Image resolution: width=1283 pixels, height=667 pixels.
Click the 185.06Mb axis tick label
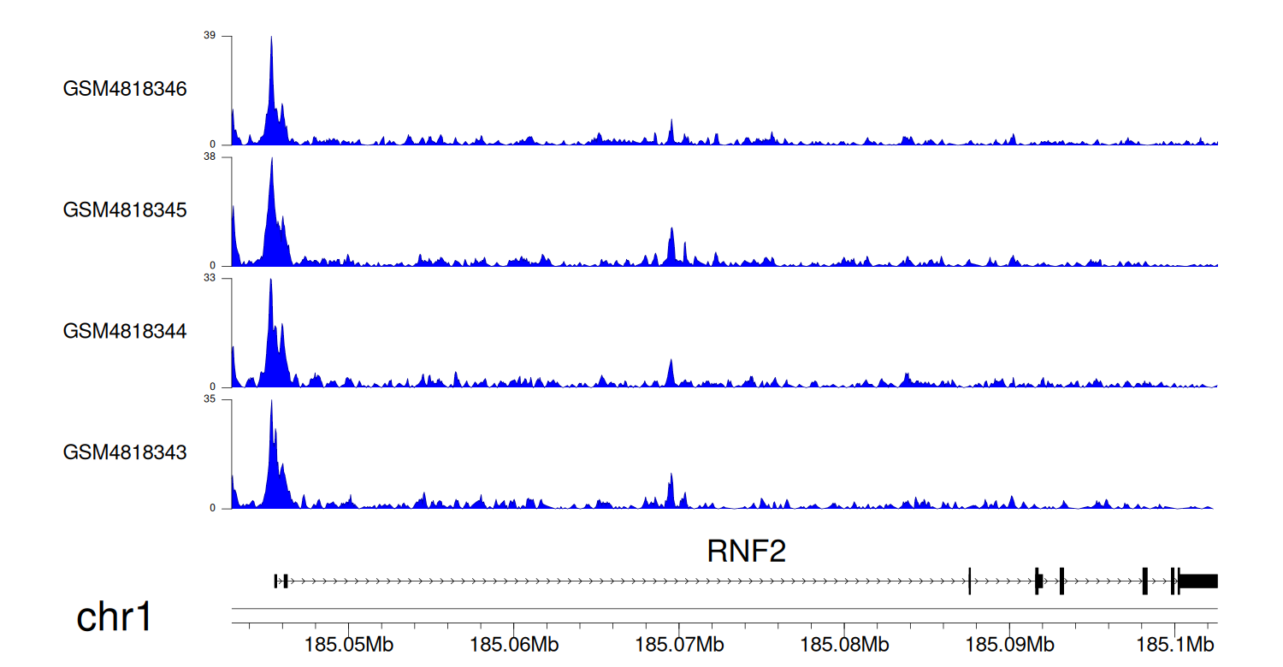[516, 643]
